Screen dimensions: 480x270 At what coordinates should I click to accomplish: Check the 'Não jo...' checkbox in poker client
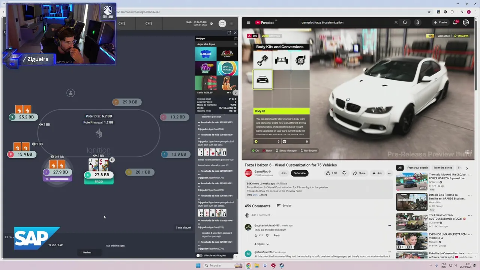click(x=6, y=237)
